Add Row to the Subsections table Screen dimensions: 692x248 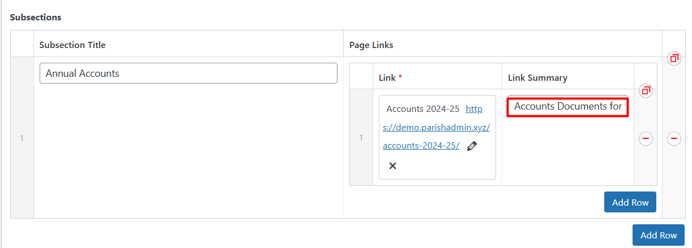pos(658,235)
